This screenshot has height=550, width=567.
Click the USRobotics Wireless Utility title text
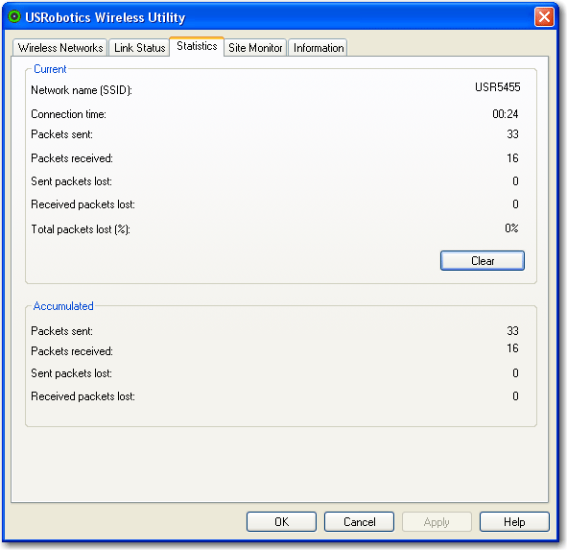pos(106,17)
